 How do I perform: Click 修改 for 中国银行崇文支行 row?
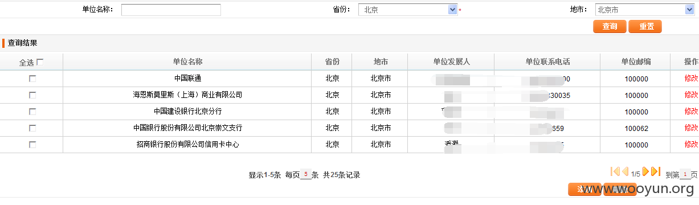[691, 128]
